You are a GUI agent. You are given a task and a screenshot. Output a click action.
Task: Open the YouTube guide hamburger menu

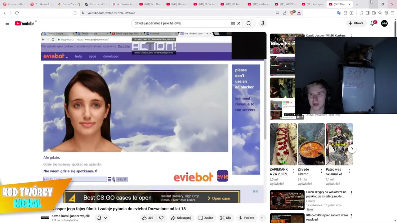[x=7, y=23]
